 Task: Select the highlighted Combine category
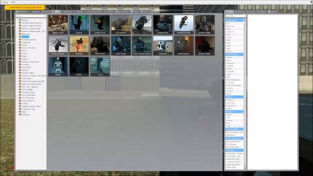(x=25, y=37)
